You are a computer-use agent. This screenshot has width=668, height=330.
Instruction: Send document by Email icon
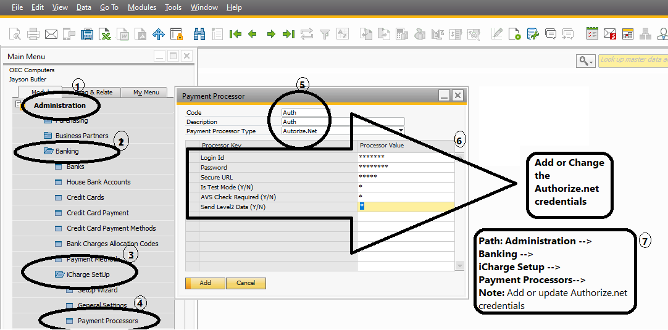pos(51,34)
